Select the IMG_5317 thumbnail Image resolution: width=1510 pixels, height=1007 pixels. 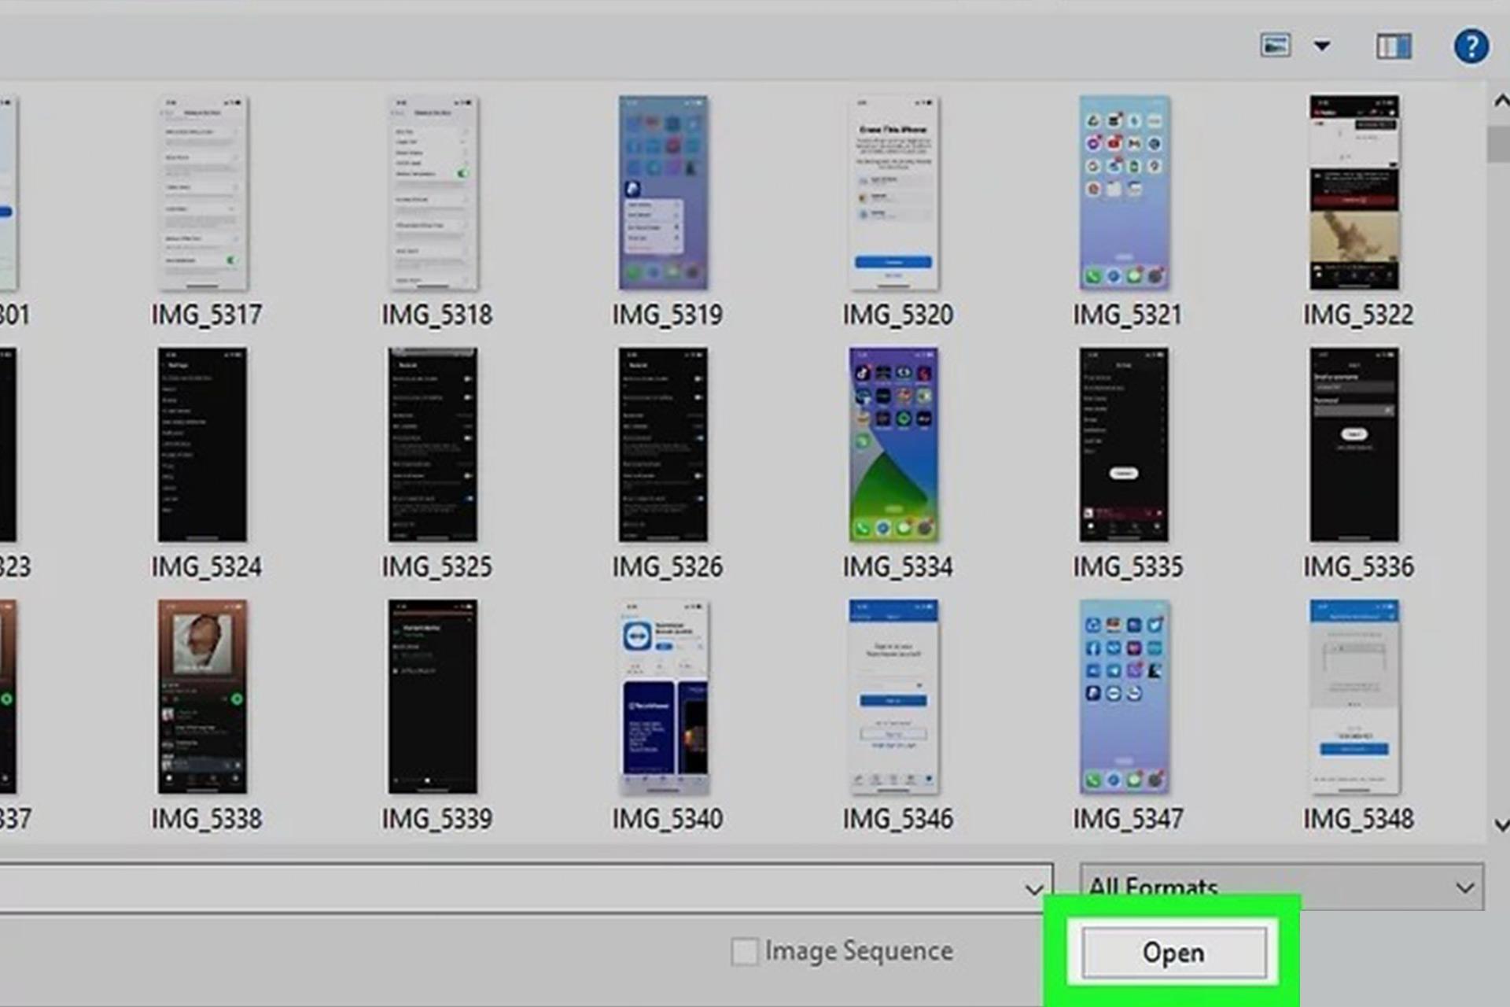point(203,193)
